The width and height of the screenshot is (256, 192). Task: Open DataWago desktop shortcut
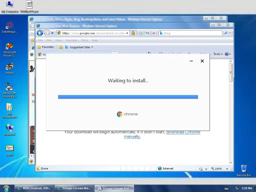pyautogui.click(x=10, y=27)
